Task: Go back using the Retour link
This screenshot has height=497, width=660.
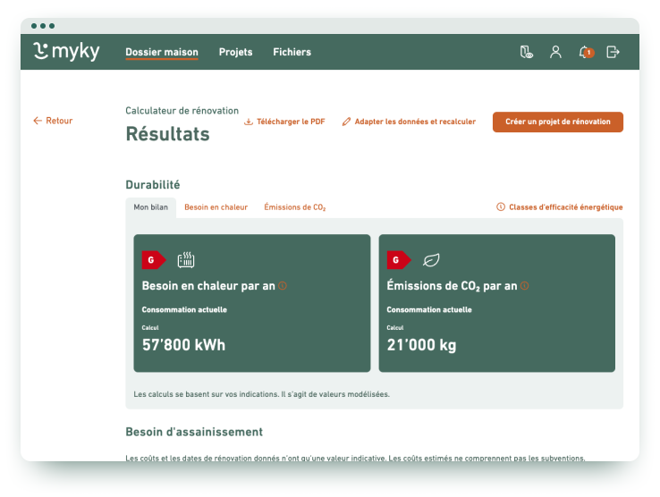Action: [53, 121]
